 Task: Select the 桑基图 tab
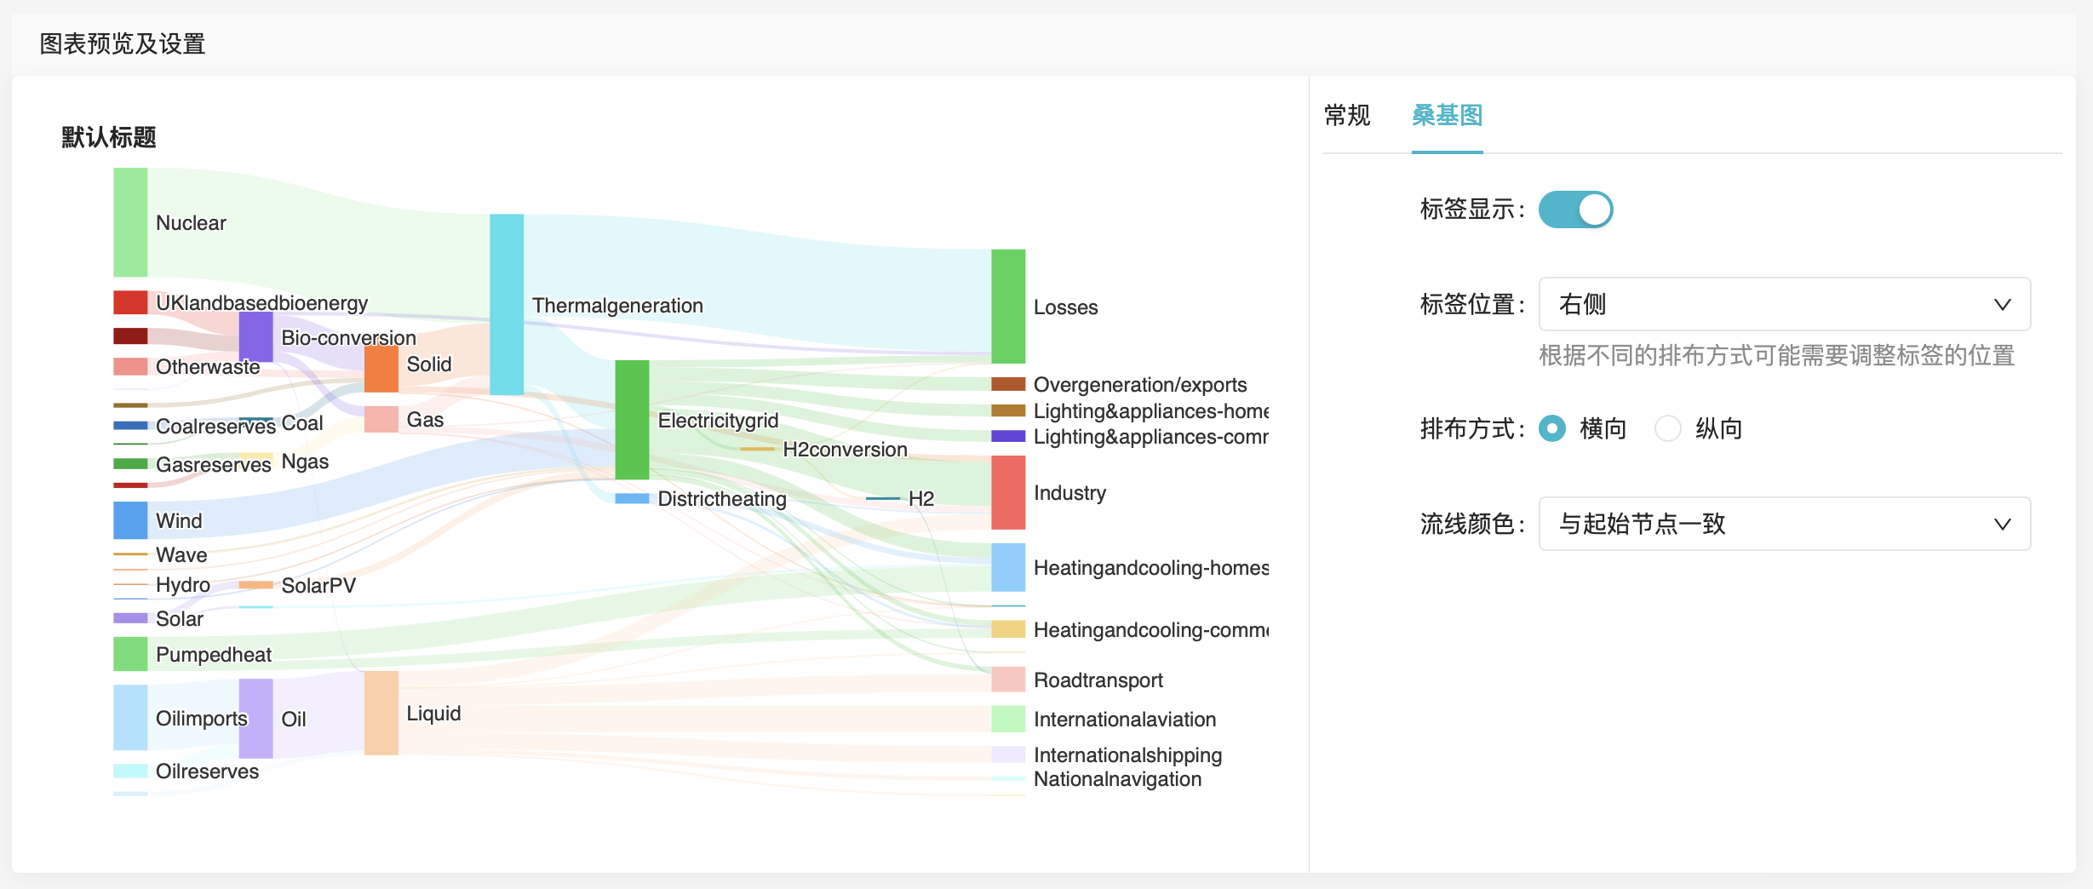[x=1447, y=115]
